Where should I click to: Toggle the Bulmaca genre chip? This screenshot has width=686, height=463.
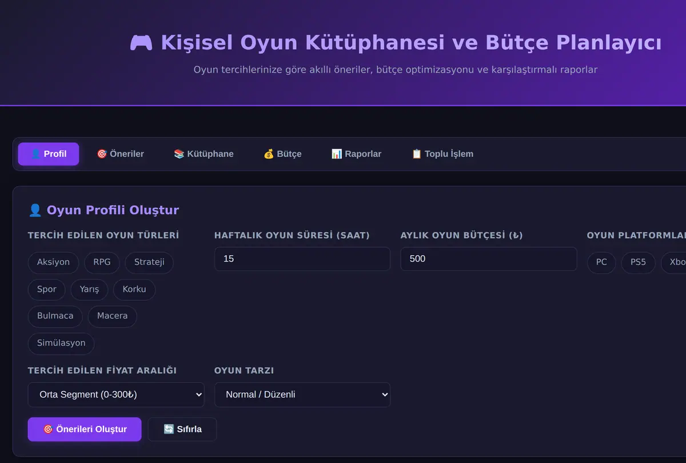(x=55, y=316)
